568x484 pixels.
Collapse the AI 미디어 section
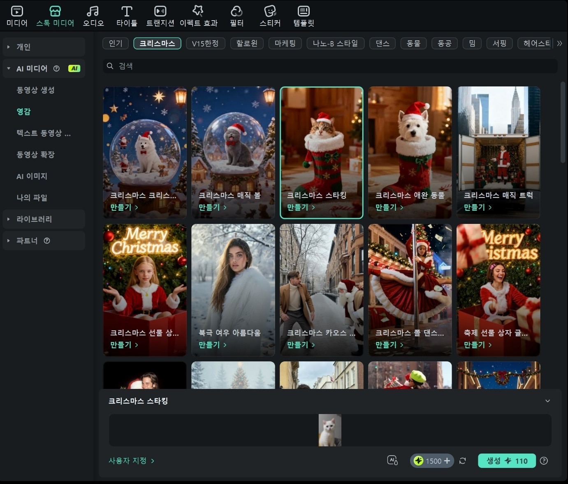(x=9, y=69)
